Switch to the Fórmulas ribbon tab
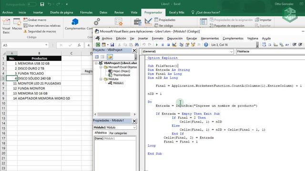 86,12
